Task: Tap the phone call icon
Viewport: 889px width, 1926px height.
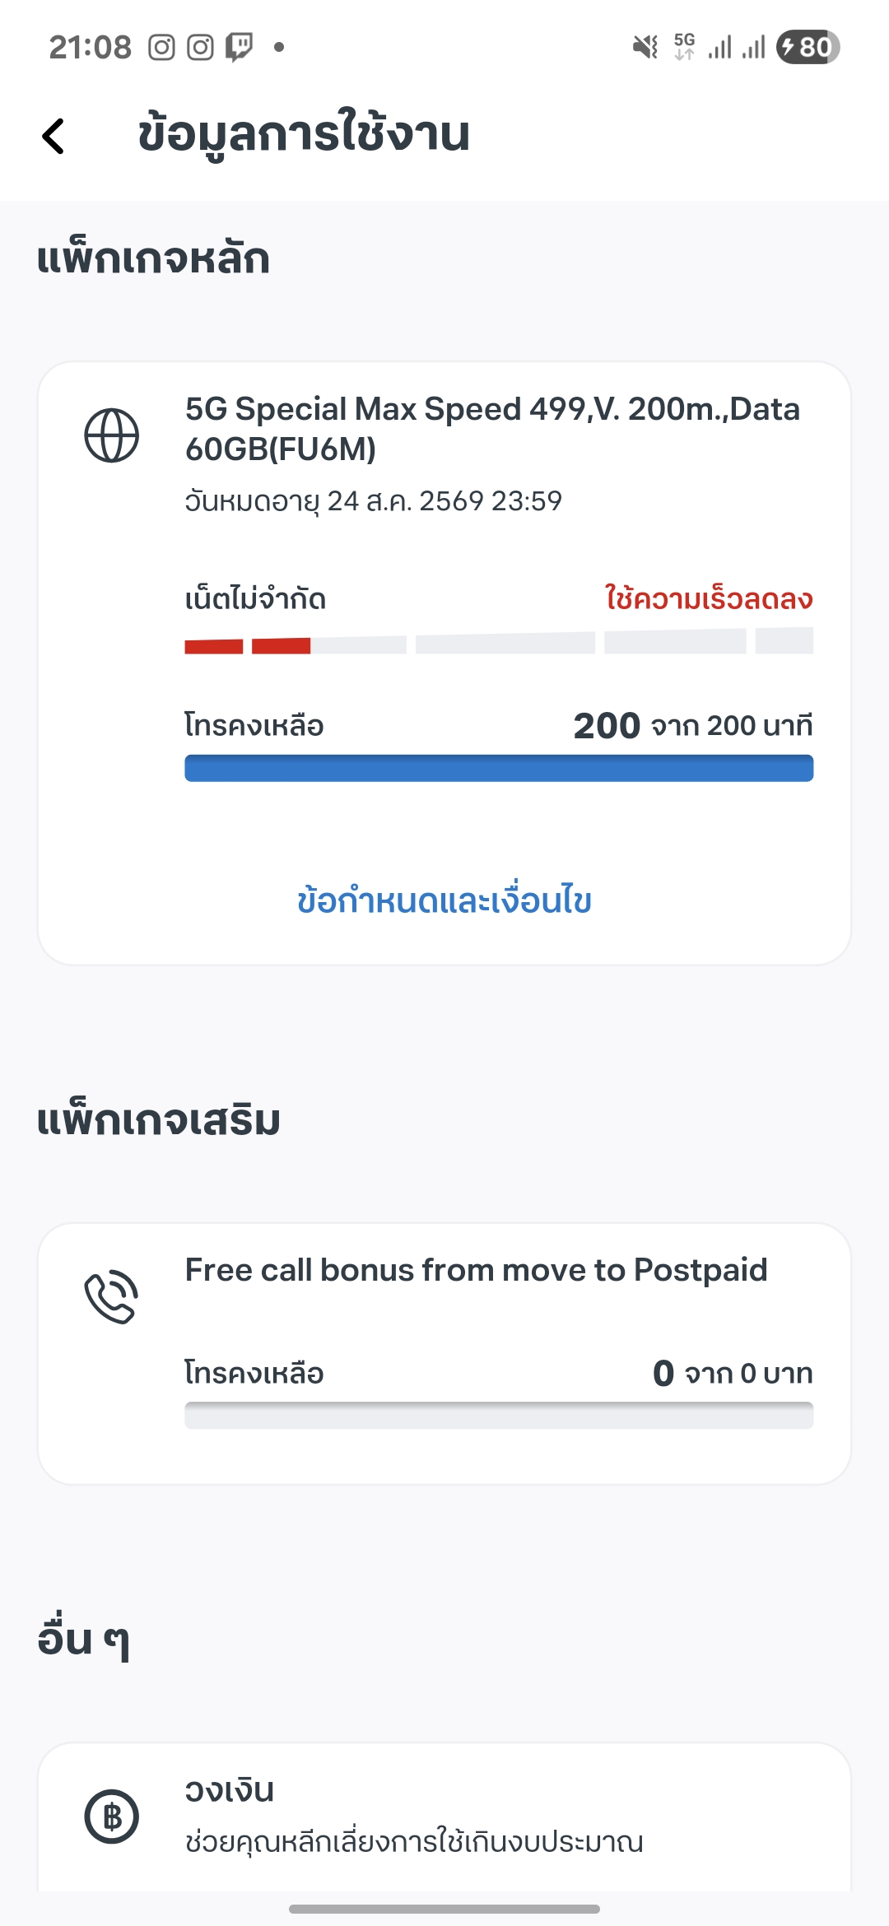Action: point(112,1296)
